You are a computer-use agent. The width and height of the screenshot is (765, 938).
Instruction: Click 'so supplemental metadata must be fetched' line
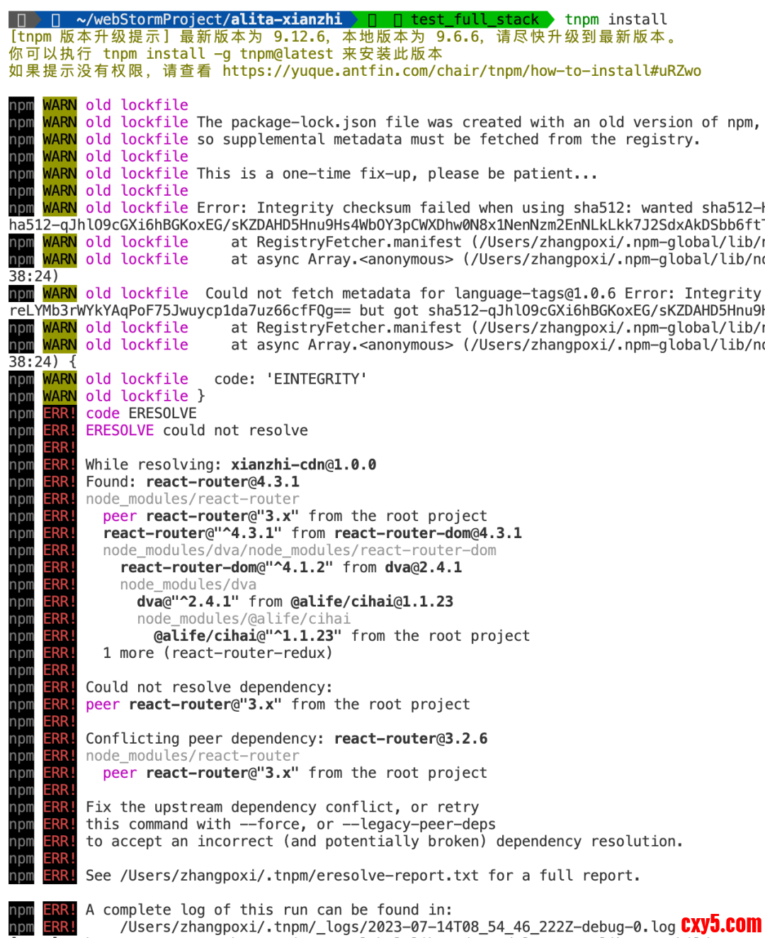[x=448, y=139]
